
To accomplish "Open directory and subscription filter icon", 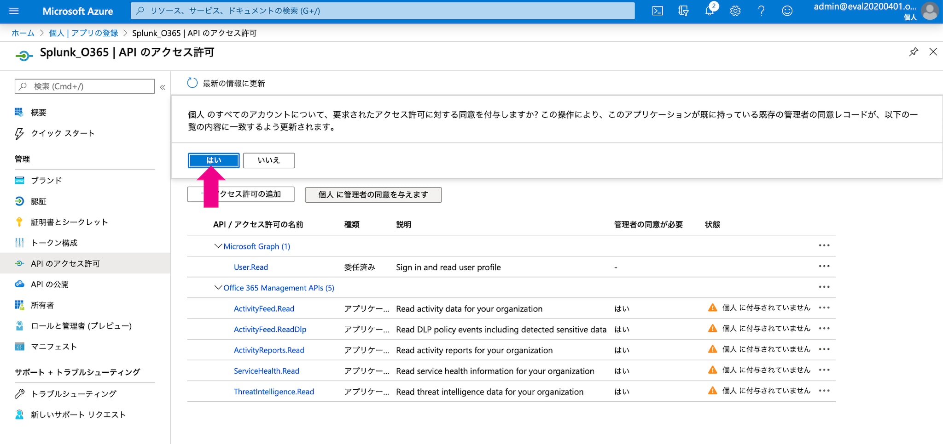I will point(683,11).
